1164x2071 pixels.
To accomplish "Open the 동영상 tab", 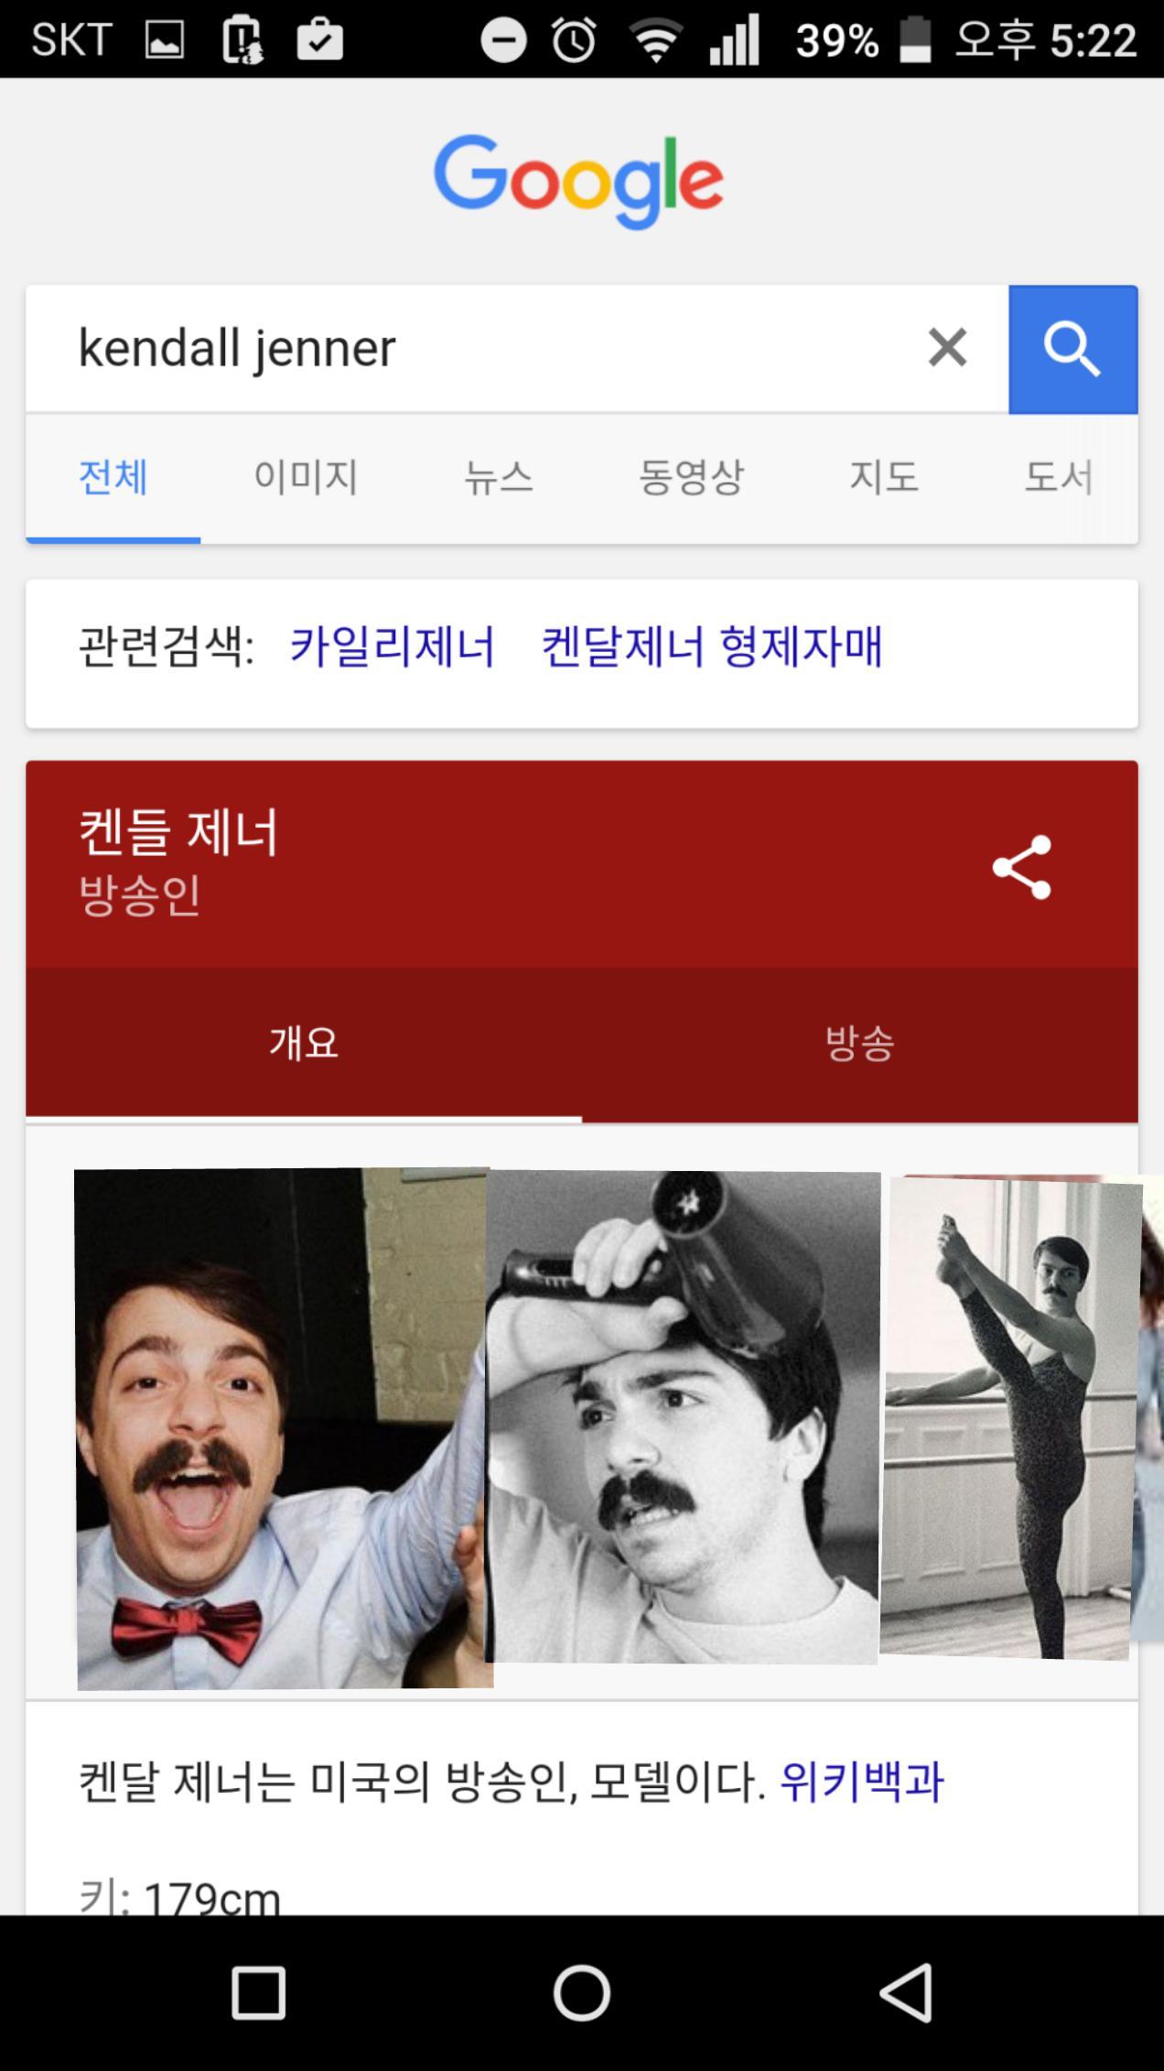I will [691, 477].
